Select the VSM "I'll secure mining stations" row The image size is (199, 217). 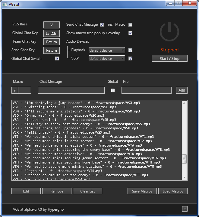coord(97,111)
